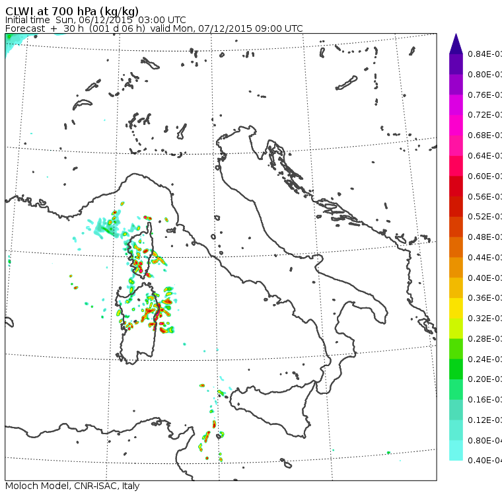Click the Corsica island outline on the map

[x=141, y=250]
